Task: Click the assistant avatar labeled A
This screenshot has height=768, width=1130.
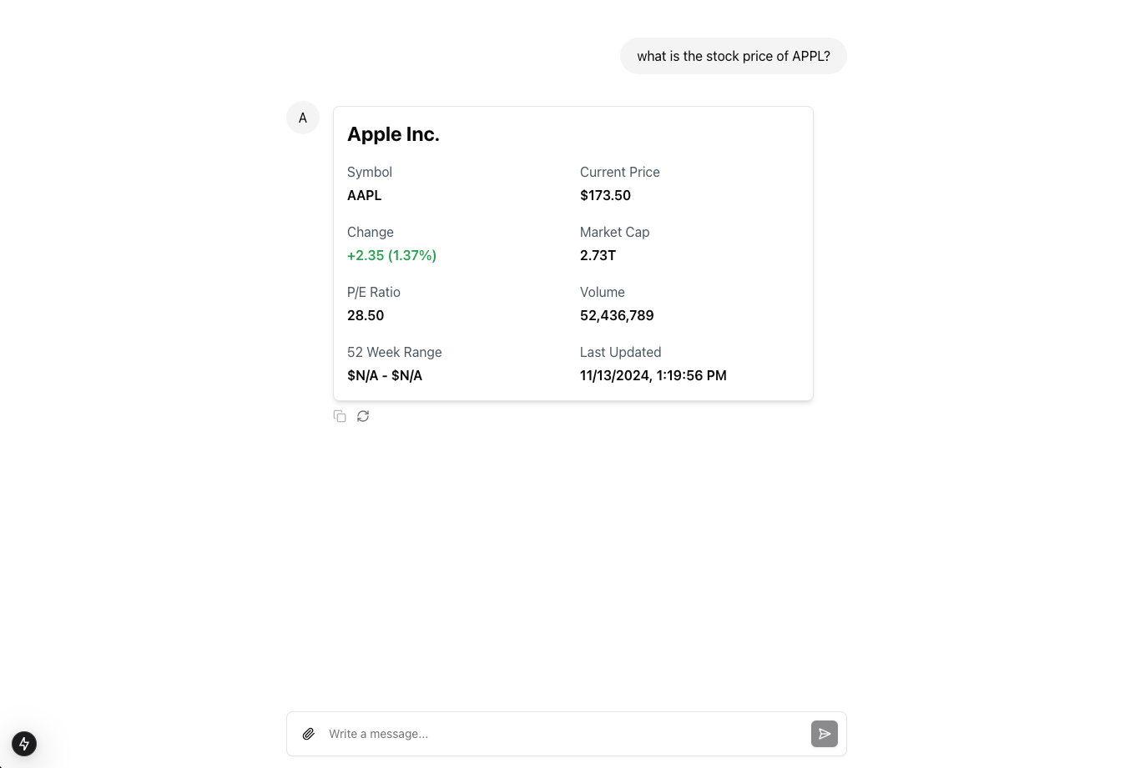Action: (302, 118)
